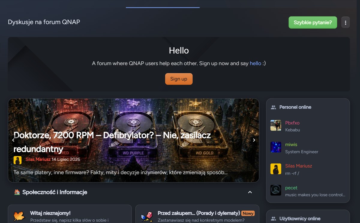The height and width of the screenshot is (223, 360).
Task: Open the Witaj nieznajomy! forum
Action: click(x=50, y=213)
